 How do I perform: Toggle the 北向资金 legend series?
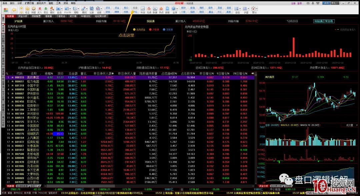(x=139, y=30)
